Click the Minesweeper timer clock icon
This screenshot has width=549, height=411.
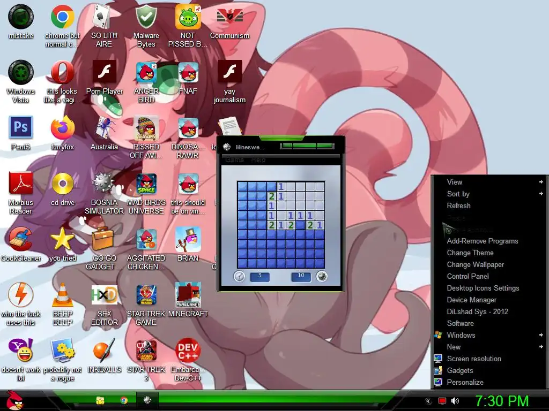[x=239, y=276]
